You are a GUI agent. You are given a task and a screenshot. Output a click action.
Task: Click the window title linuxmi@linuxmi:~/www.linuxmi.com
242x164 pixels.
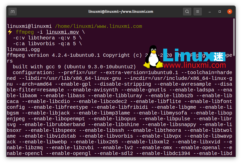point(121,12)
